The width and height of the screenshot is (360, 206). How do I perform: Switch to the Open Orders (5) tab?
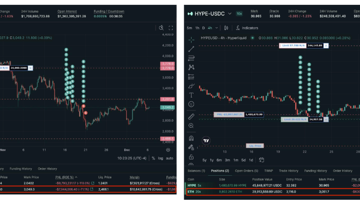point(246,170)
